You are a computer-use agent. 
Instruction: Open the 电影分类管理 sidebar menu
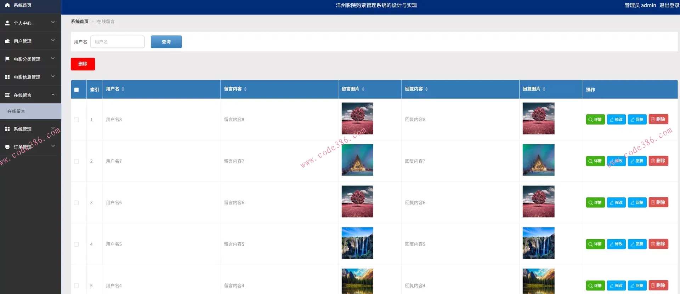coord(30,59)
